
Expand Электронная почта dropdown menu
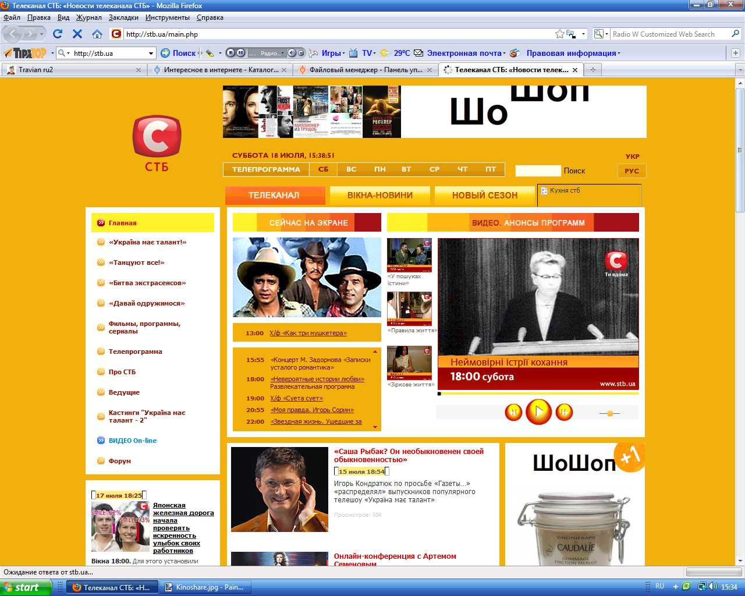pyautogui.click(x=504, y=53)
